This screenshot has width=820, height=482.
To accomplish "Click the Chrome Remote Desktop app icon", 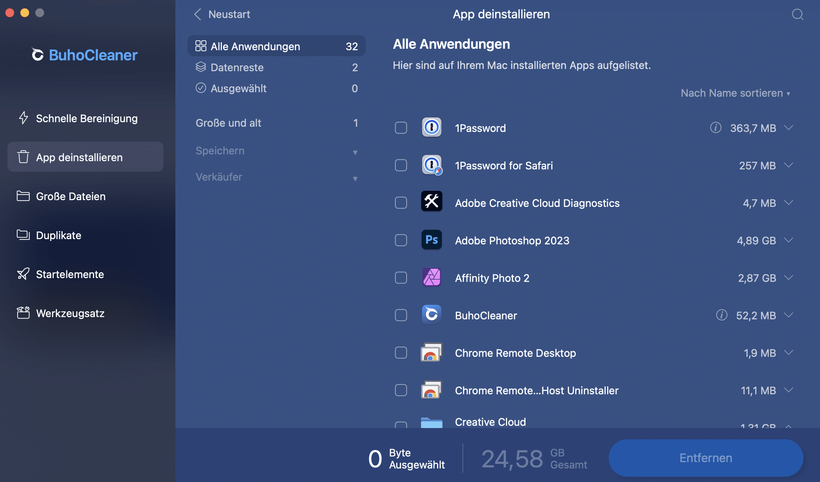I will pyautogui.click(x=432, y=352).
